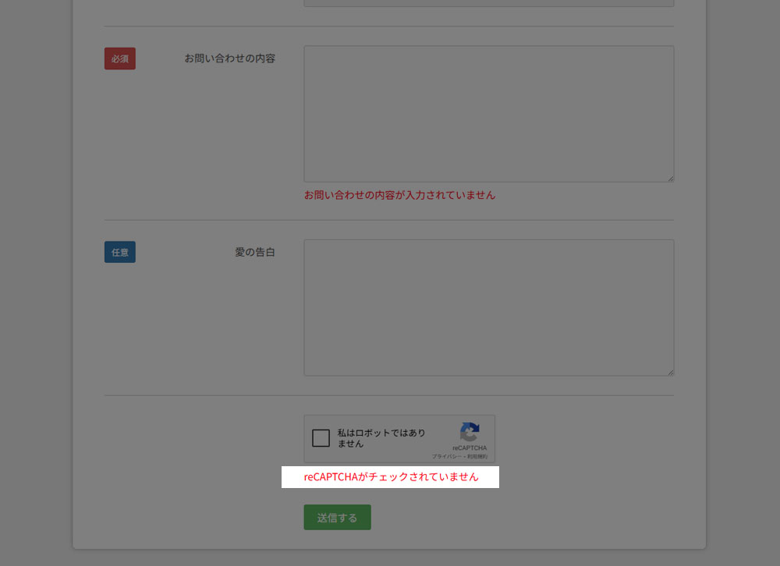780x566 pixels.
Task: Click the reCAPTCHA brand text under logo
Action: (x=469, y=448)
